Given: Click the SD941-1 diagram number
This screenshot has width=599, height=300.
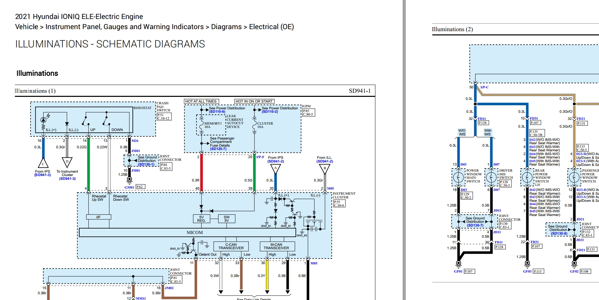Looking at the screenshot, I should (360, 91).
